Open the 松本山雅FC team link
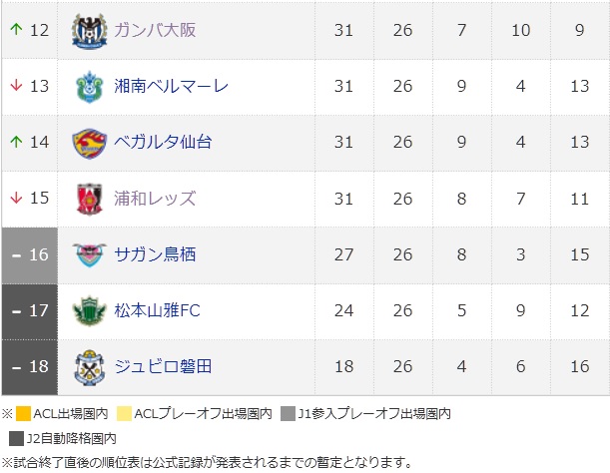Viewport: 610px width, 473px height. click(158, 310)
